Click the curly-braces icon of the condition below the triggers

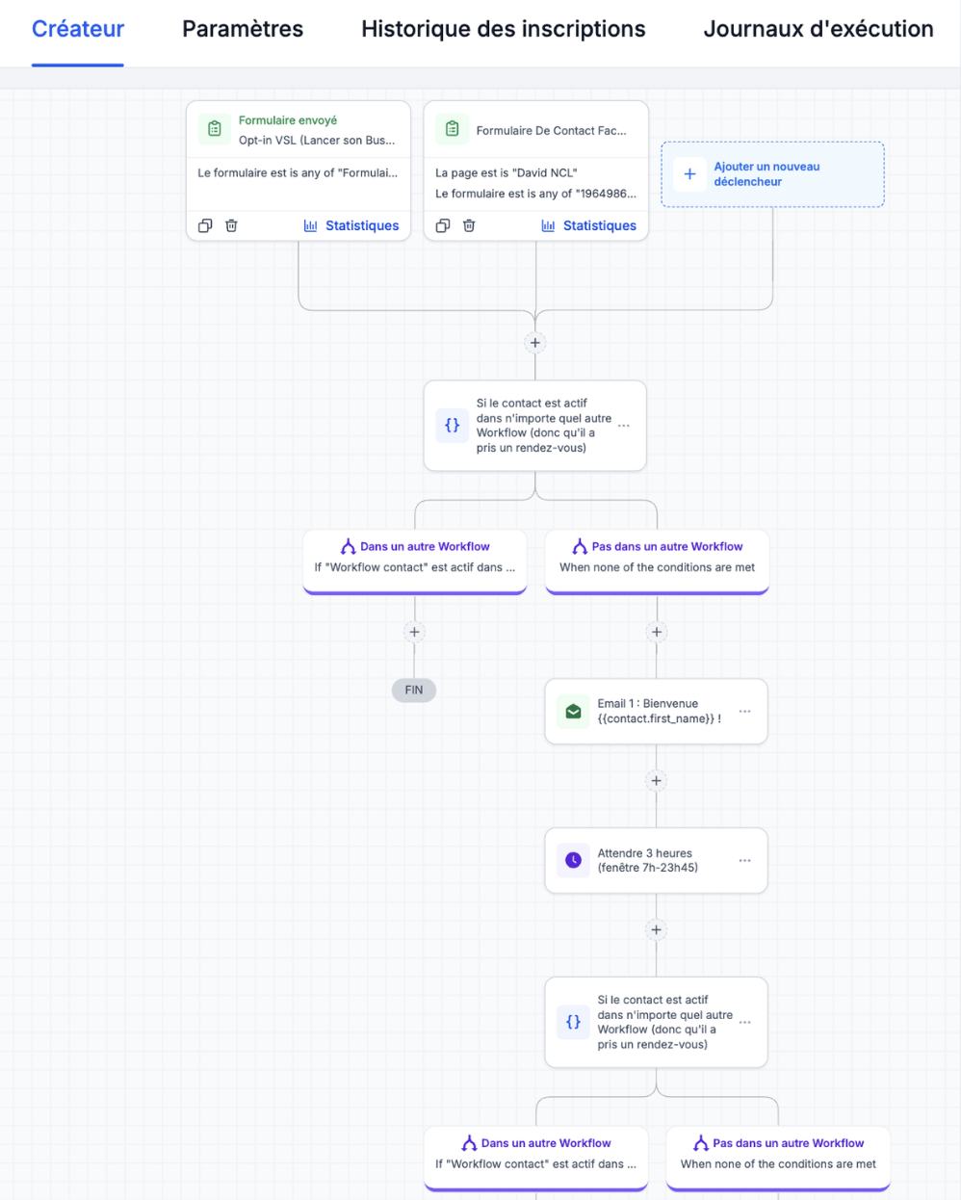pos(452,425)
